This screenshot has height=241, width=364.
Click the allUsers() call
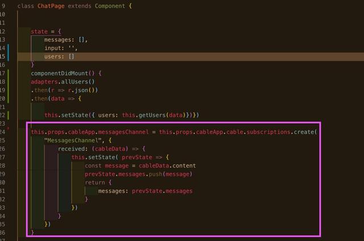[x=77, y=82]
